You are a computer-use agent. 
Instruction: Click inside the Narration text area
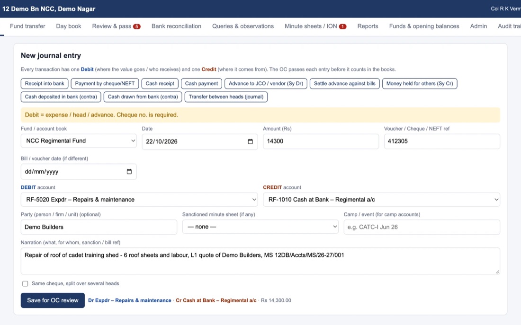[260, 261]
